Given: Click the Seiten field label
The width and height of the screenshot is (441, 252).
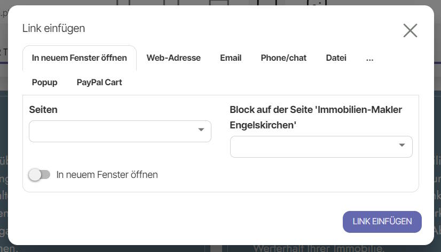Looking at the screenshot, I should tap(43, 109).
